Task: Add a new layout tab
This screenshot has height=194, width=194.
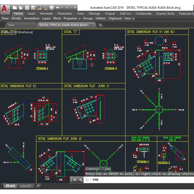Action: pos(38,186)
